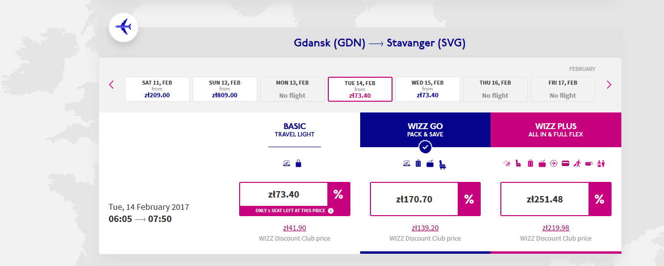The height and width of the screenshot is (266, 664).
Task: Click the small bag icon under BASIC
Action: pos(298,163)
